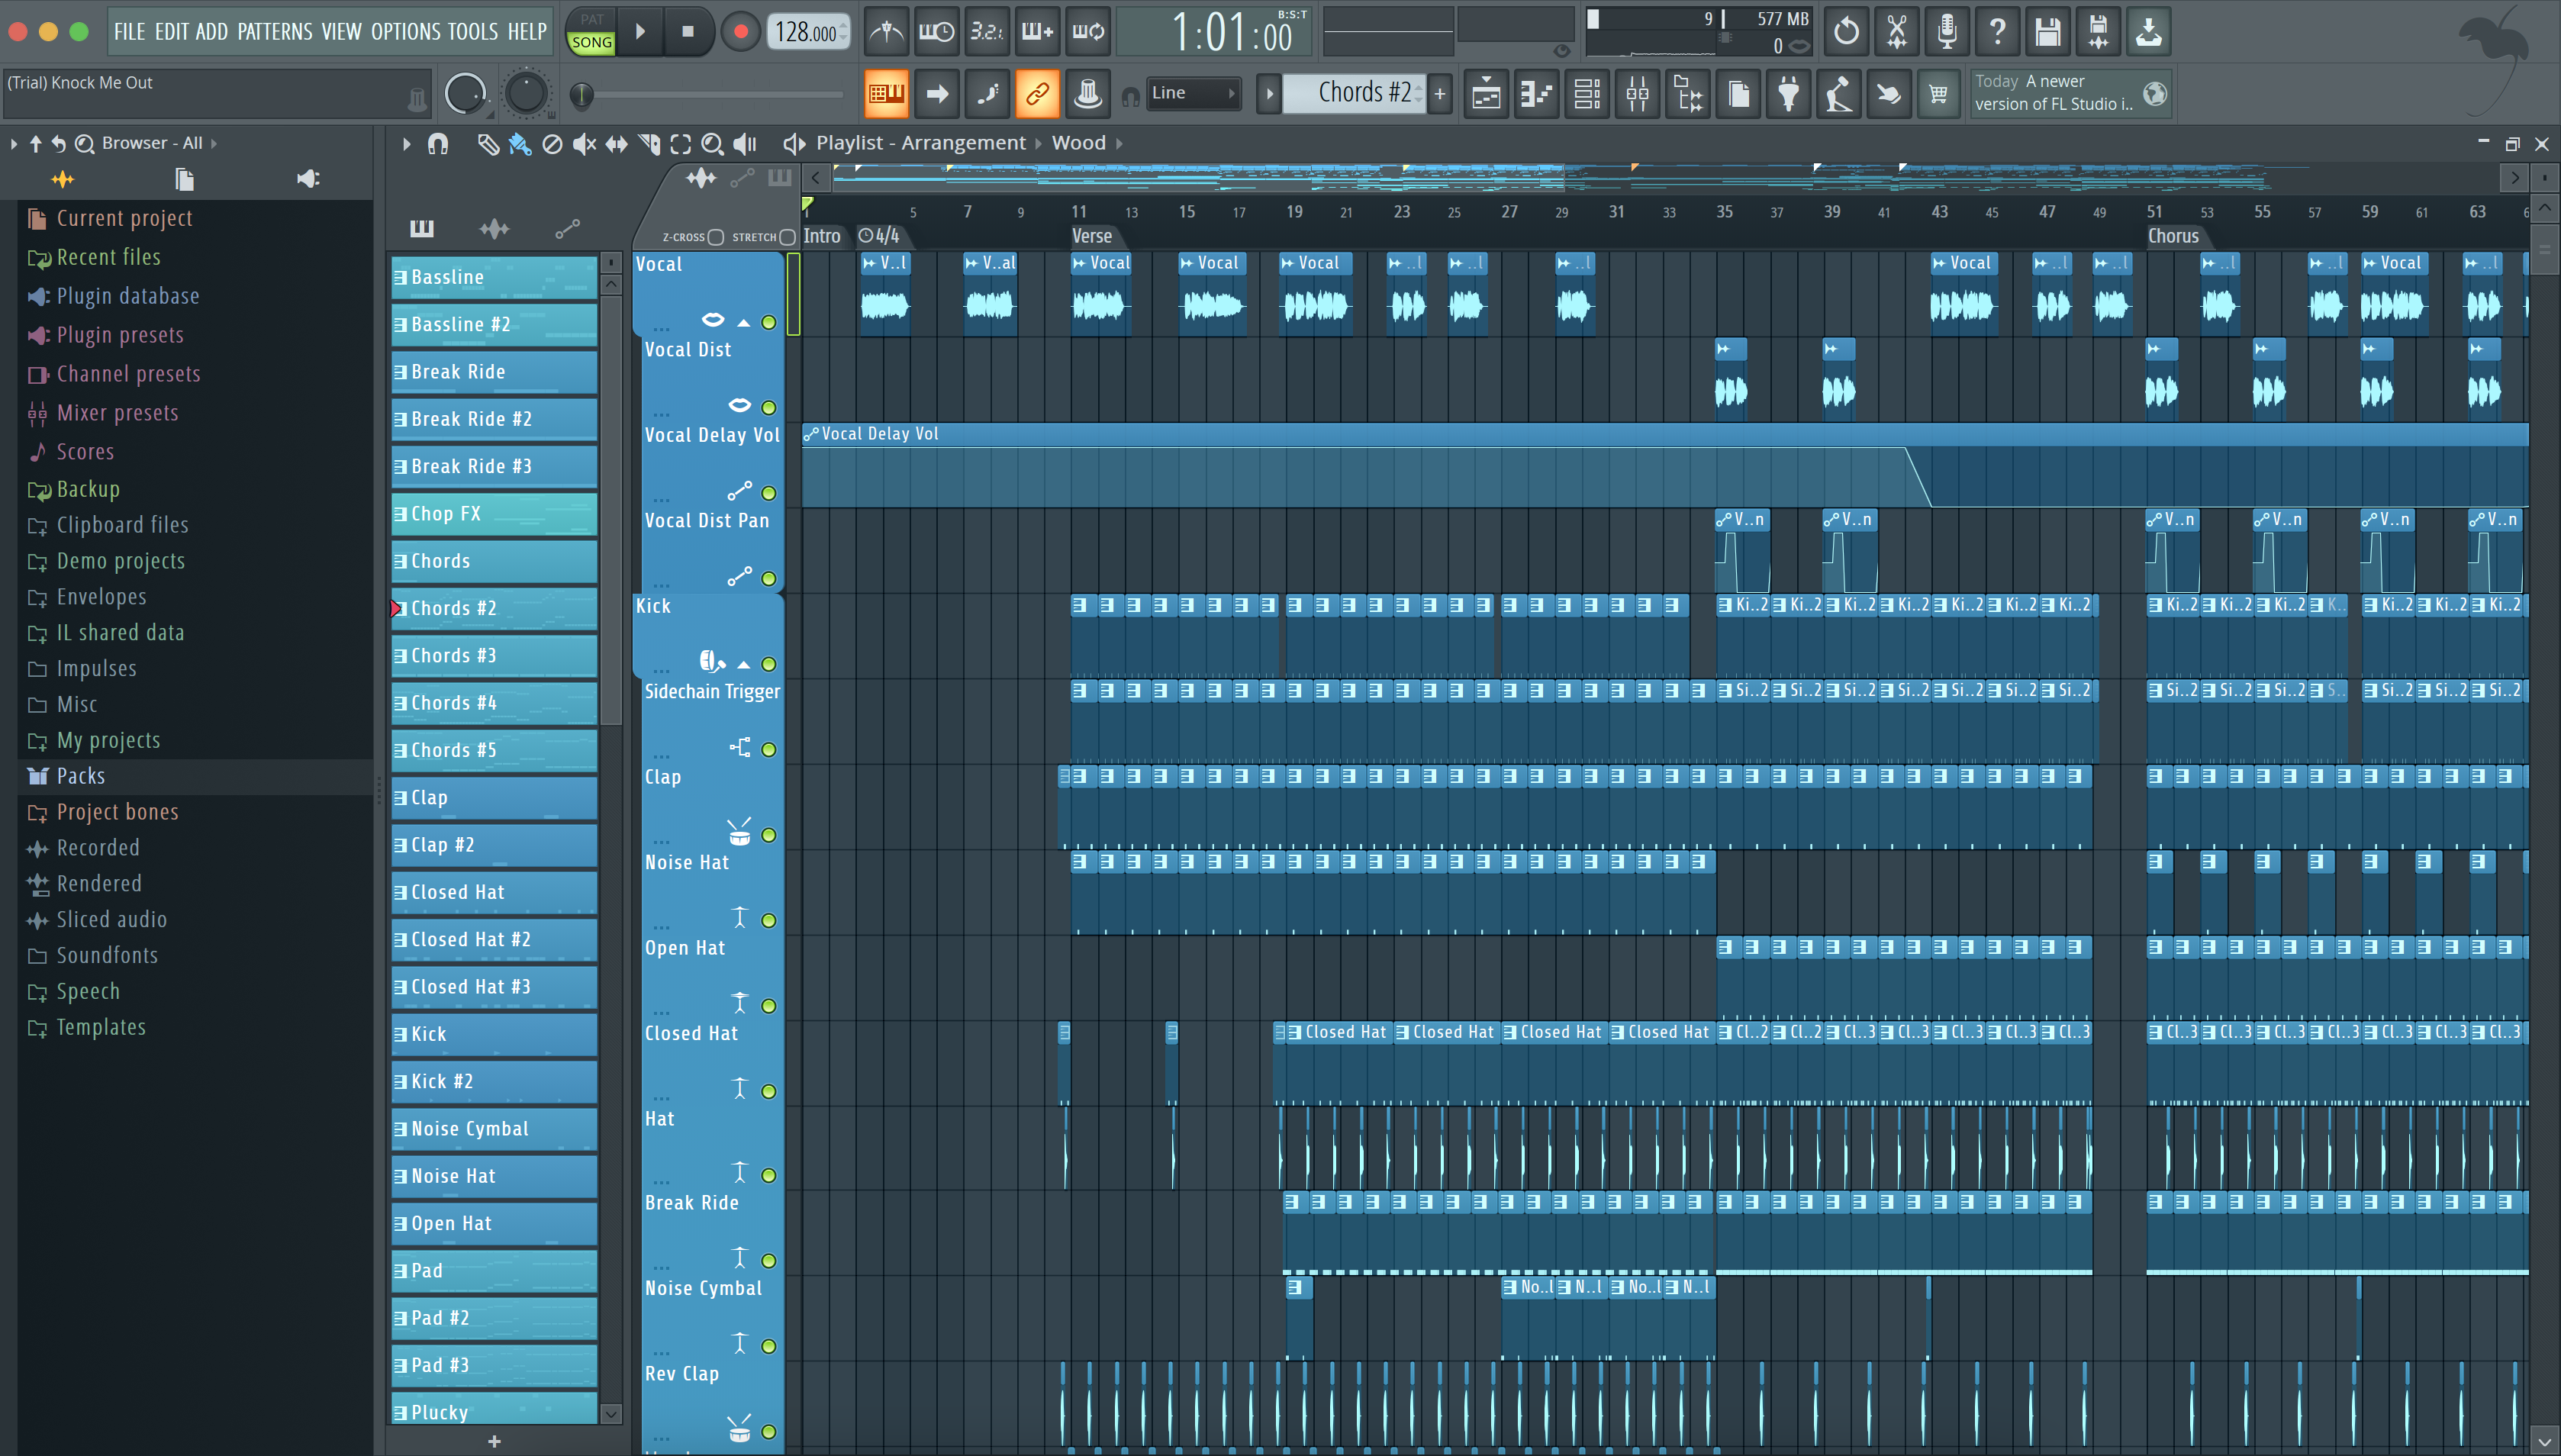Open the Mixer window icon
The image size is (2561, 1456).
(x=1637, y=94)
